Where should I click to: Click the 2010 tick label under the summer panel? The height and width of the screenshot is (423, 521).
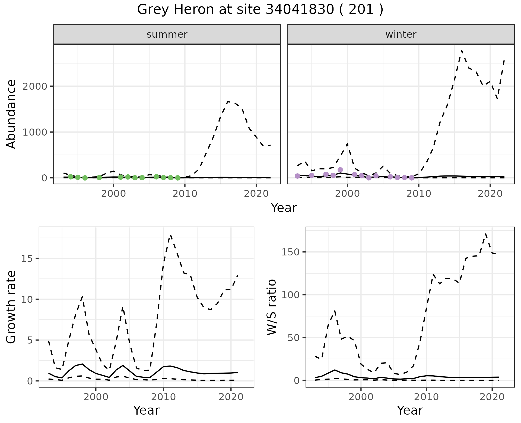185,194
